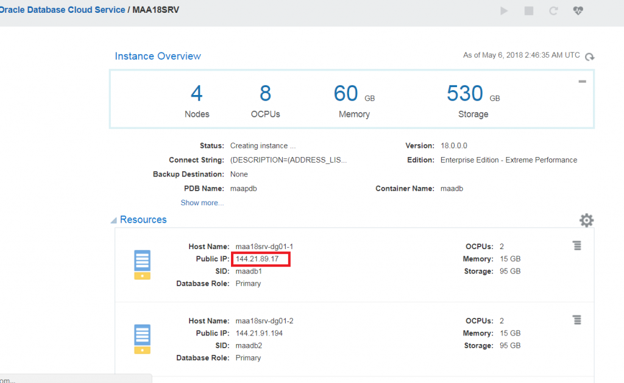624x383 pixels.
Task: Click the 95 GB storage of maa18srv-dg01-2
Action: click(510, 346)
